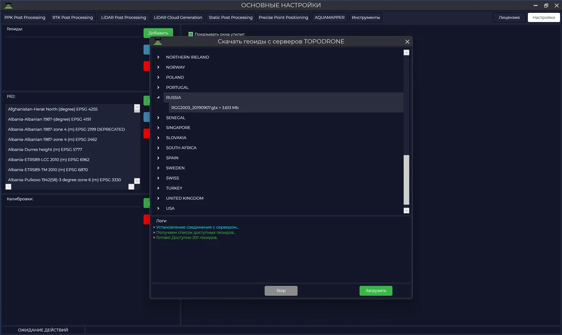Collapse the RUSSIA tree node
The width and height of the screenshot is (562, 335).
tap(158, 97)
